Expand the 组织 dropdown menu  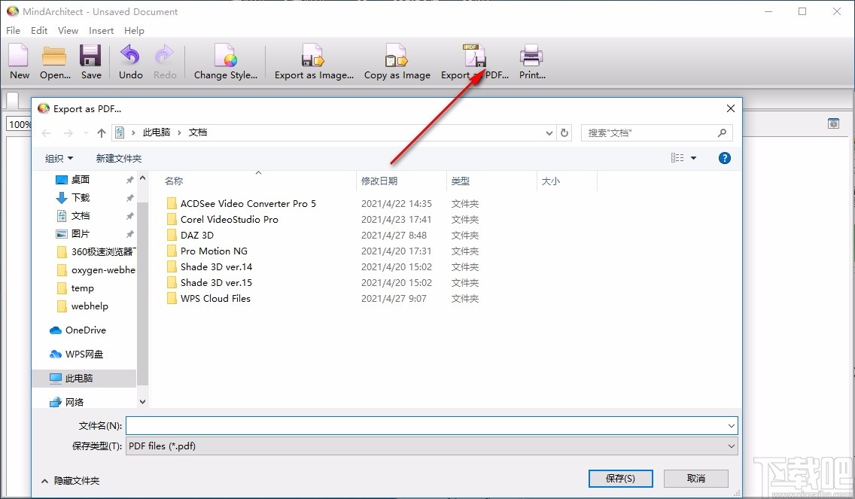pyautogui.click(x=59, y=158)
